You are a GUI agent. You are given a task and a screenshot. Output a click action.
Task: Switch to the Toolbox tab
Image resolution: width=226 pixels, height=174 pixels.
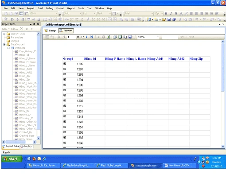(x=27, y=147)
